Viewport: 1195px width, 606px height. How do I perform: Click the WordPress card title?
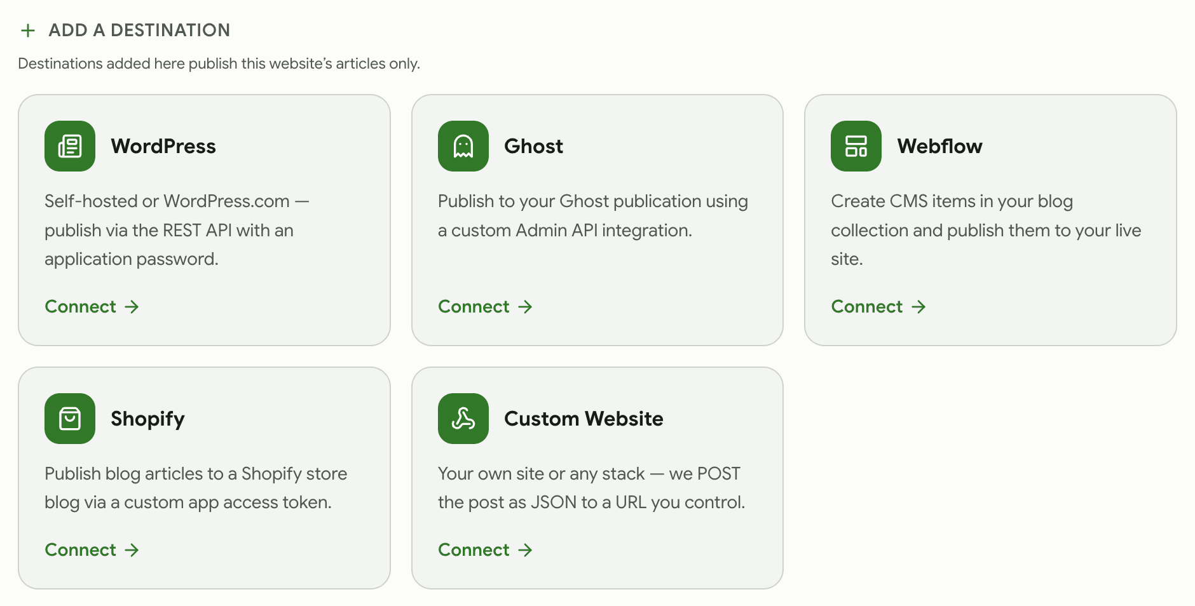pyautogui.click(x=163, y=147)
